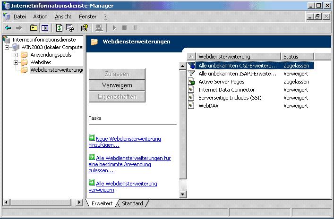Click the Webdiensterweiterungen folder icon in tree
This screenshot has width=334, height=219.
[24, 70]
